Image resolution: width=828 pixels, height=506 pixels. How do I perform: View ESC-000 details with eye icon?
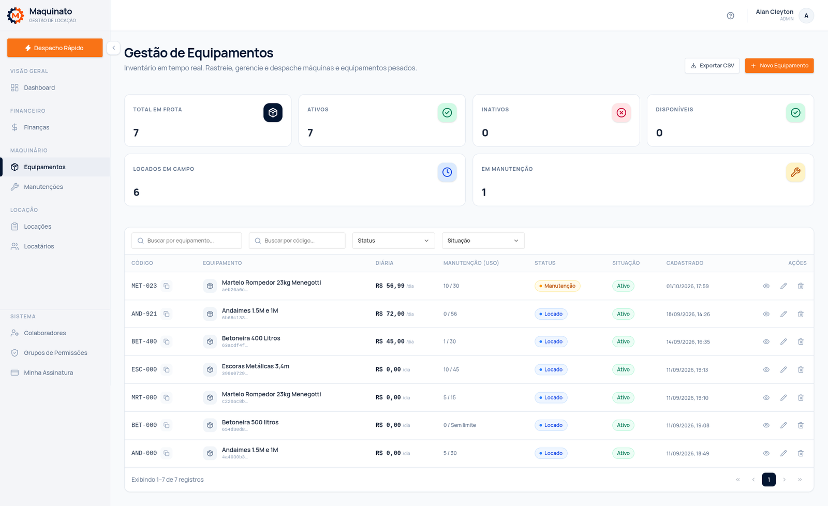(x=766, y=369)
